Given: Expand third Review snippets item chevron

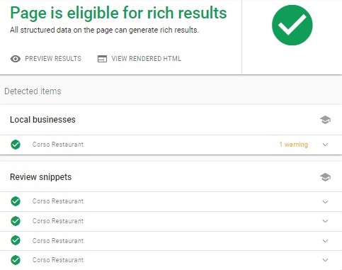Looking at the screenshot, I should coord(325,241).
